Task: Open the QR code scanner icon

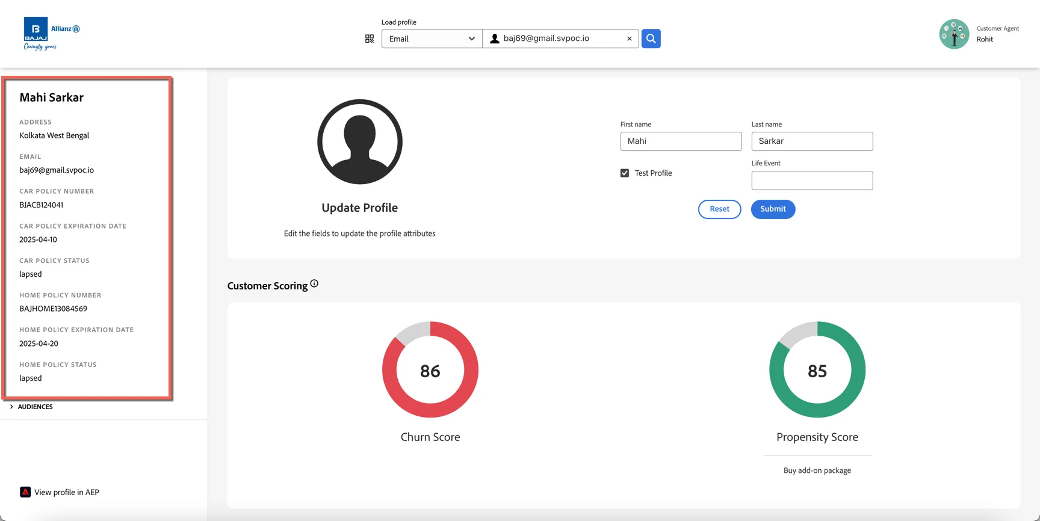Action: (x=370, y=39)
